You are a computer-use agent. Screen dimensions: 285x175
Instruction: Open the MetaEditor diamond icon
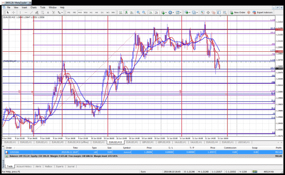click(249, 13)
